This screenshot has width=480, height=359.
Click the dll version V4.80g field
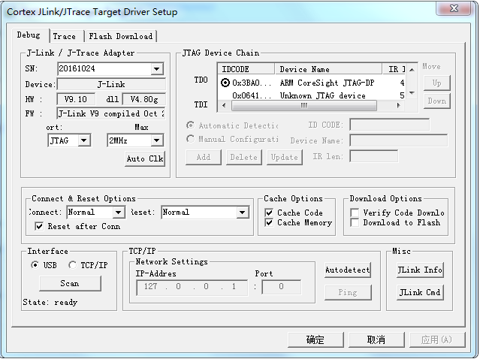pyautogui.click(x=144, y=99)
